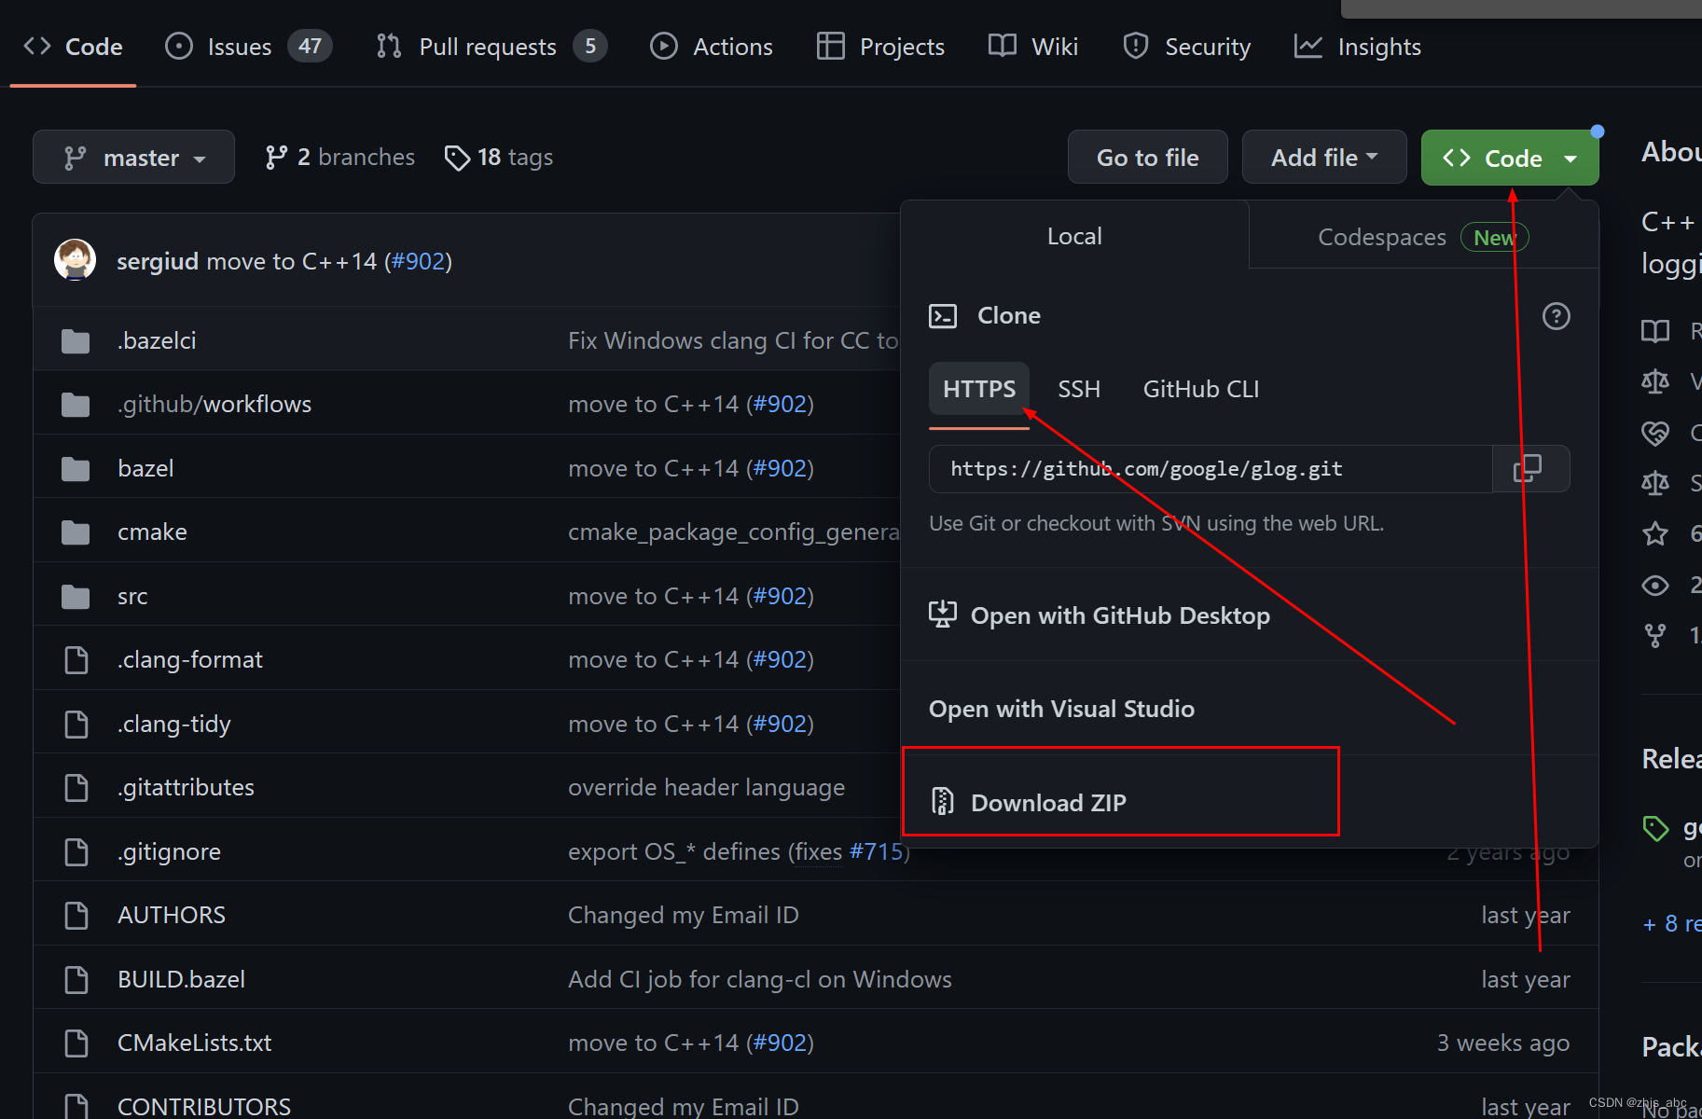Select the SSH clone option
The height and width of the screenshot is (1119, 1702).
[1079, 389]
